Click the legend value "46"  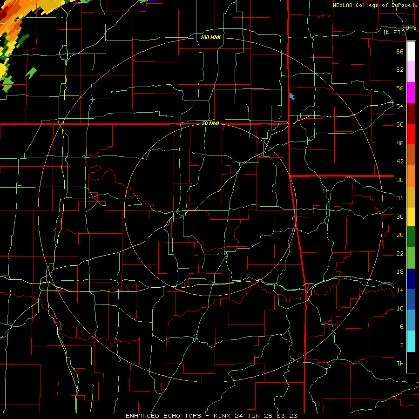tap(400, 143)
